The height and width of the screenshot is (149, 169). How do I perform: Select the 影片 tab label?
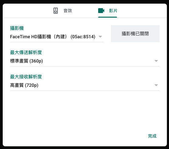pyautogui.click(x=113, y=11)
